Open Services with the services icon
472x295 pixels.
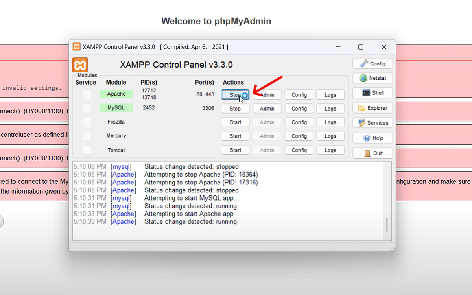click(x=372, y=123)
